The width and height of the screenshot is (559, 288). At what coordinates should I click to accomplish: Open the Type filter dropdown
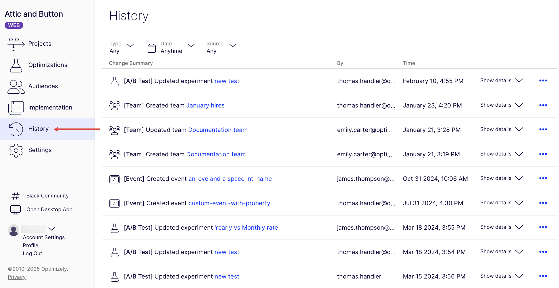pyautogui.click(x=130, y=46)
